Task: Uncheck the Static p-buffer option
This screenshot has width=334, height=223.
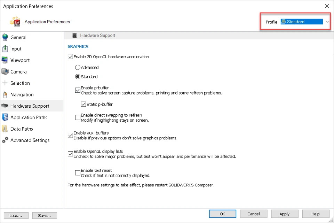Action: click(83, 104)
